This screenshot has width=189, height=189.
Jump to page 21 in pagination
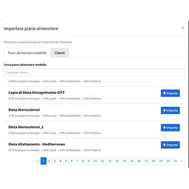tap(175, 161)
